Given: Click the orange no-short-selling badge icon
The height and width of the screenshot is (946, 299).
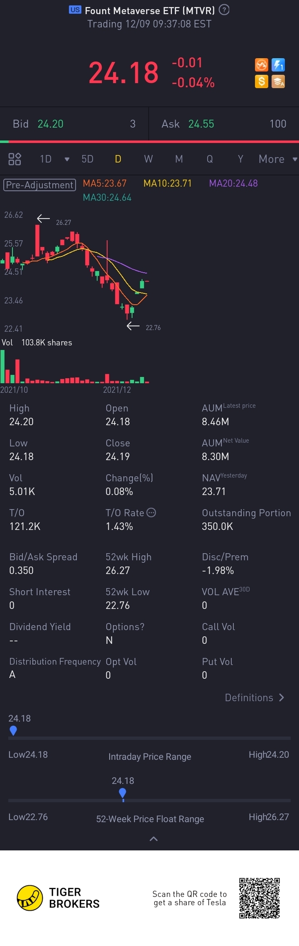Looking at the screenshot, I should [261, 65].
